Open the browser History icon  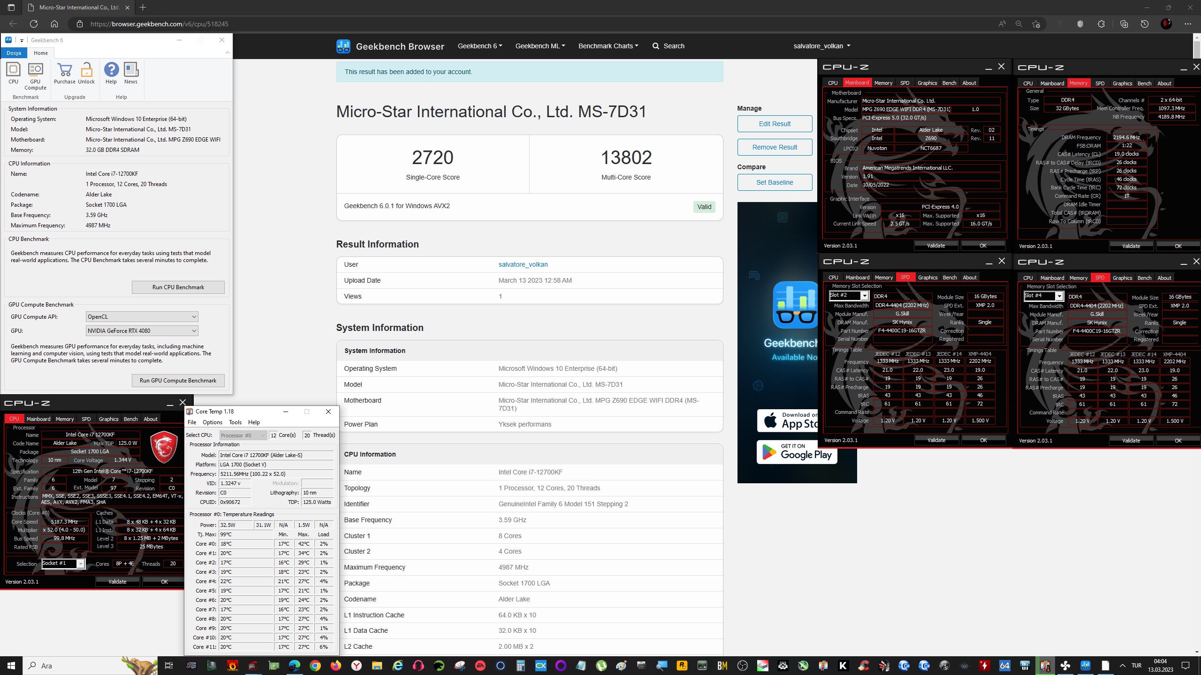(x=1145, y=24)
